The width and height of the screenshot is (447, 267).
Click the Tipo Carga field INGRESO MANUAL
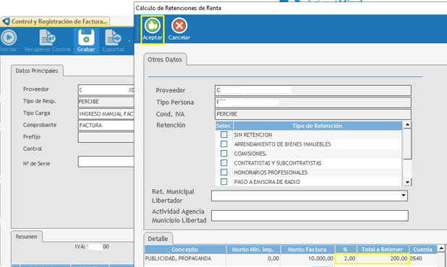(x=106, y=114)
